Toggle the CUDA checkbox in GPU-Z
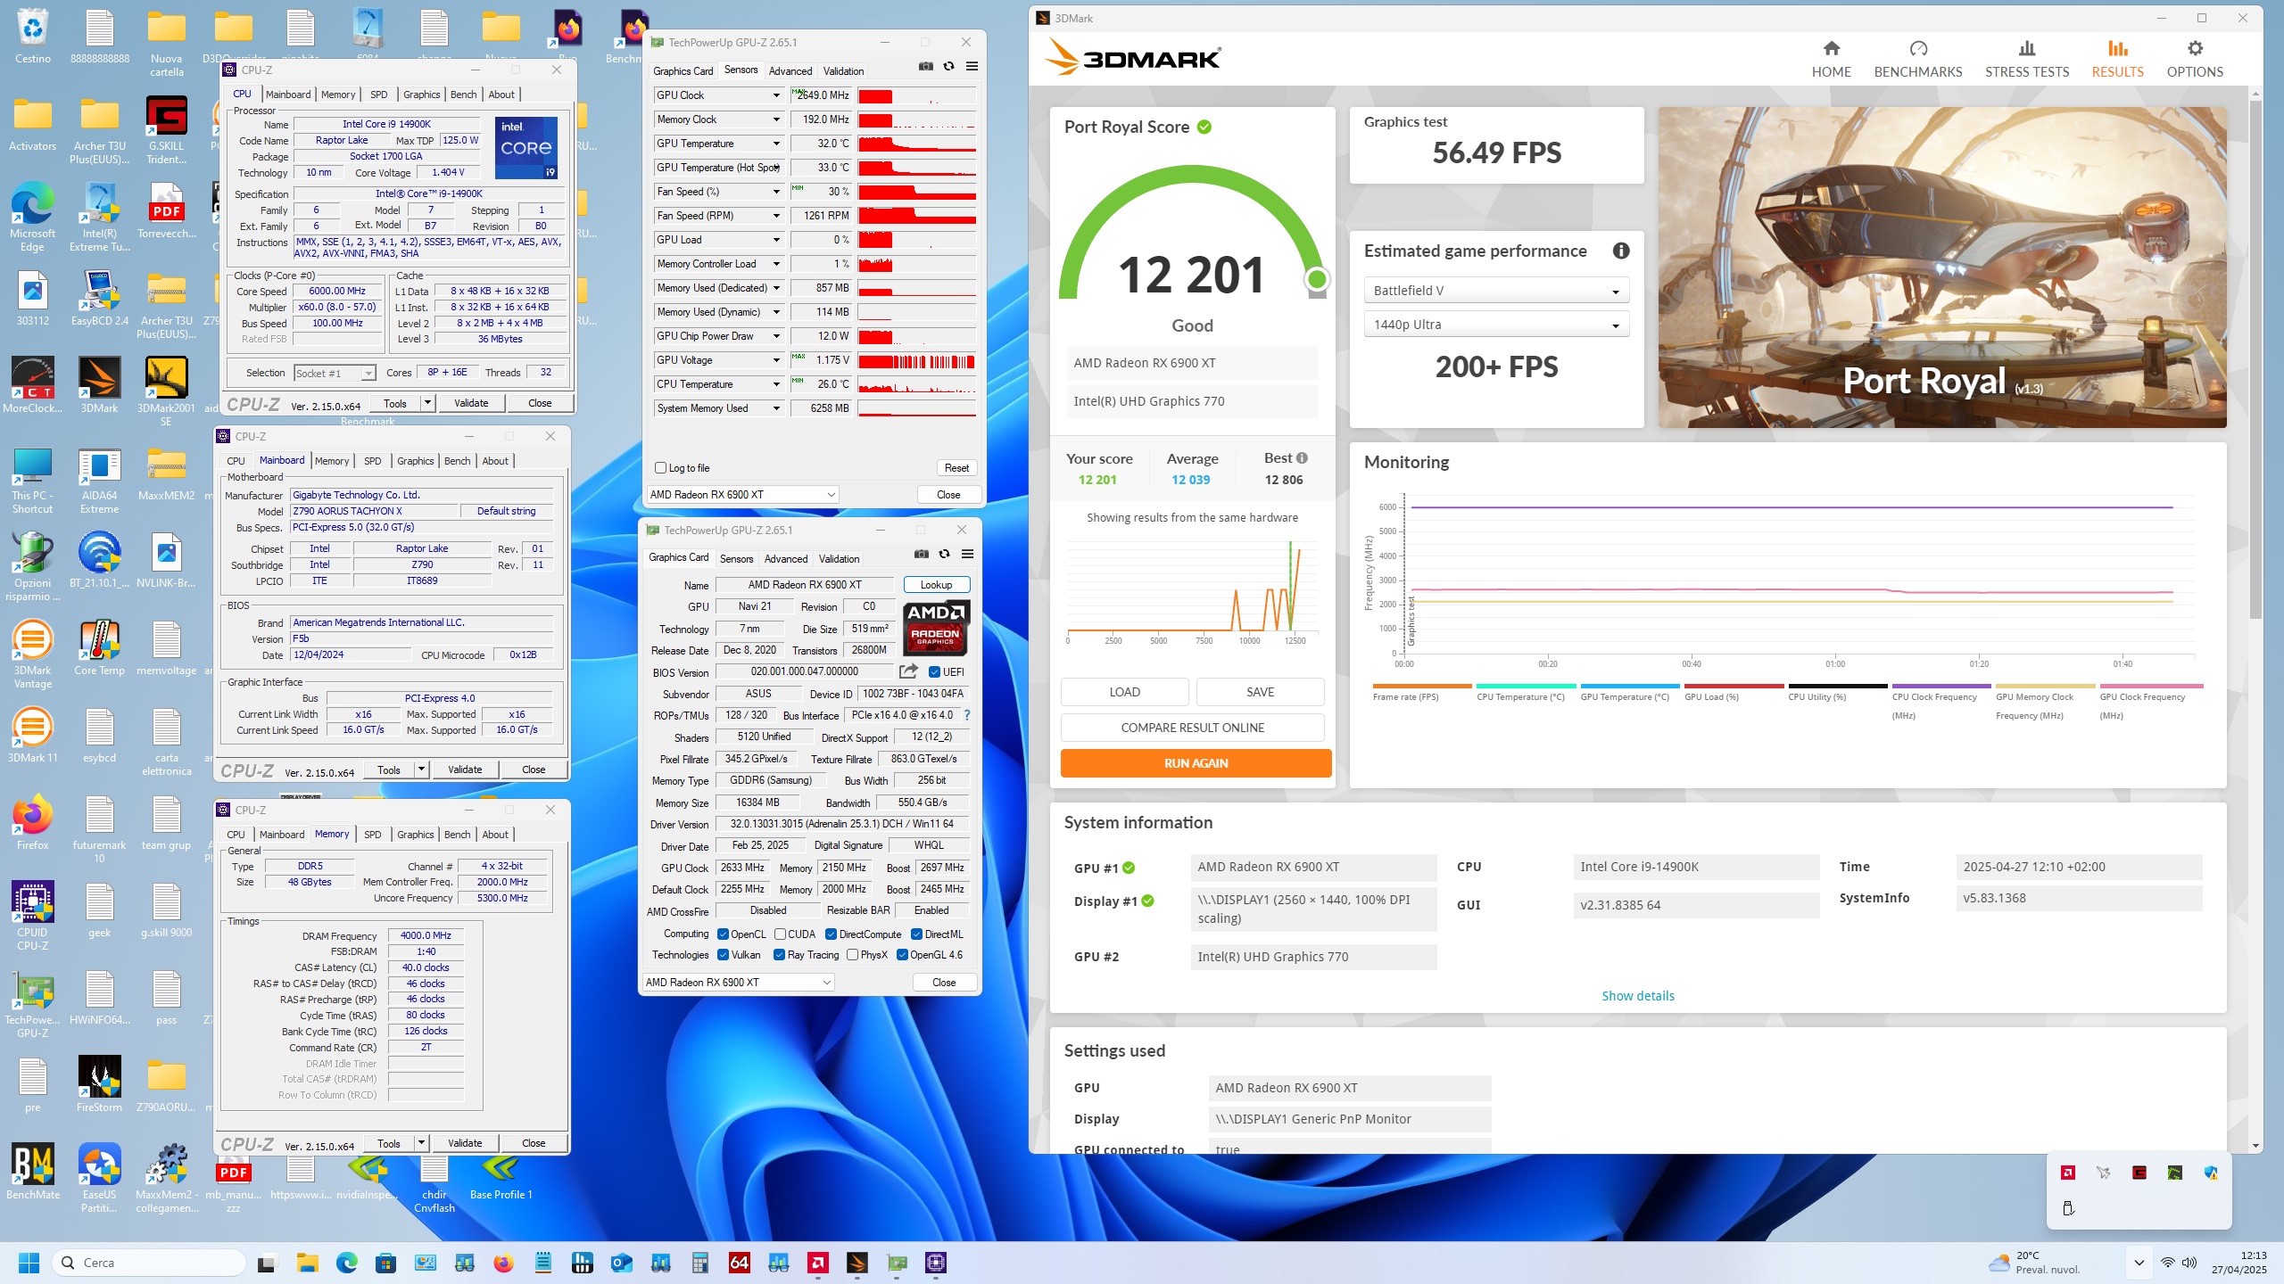Image resolution: width=2284 pixels, height=1284 pixels. [780, 934]
